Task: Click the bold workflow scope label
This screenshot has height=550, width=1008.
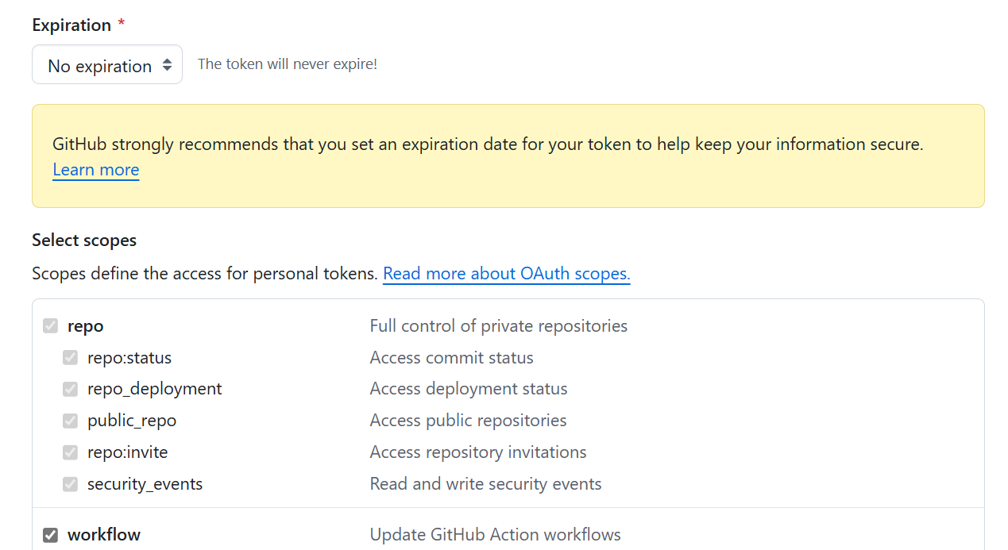Action: (104, 535)
